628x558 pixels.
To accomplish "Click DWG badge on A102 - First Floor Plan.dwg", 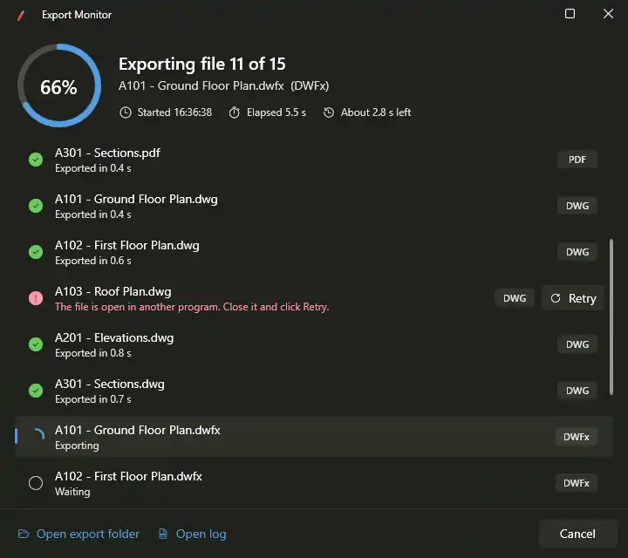I will pos(577,252).
